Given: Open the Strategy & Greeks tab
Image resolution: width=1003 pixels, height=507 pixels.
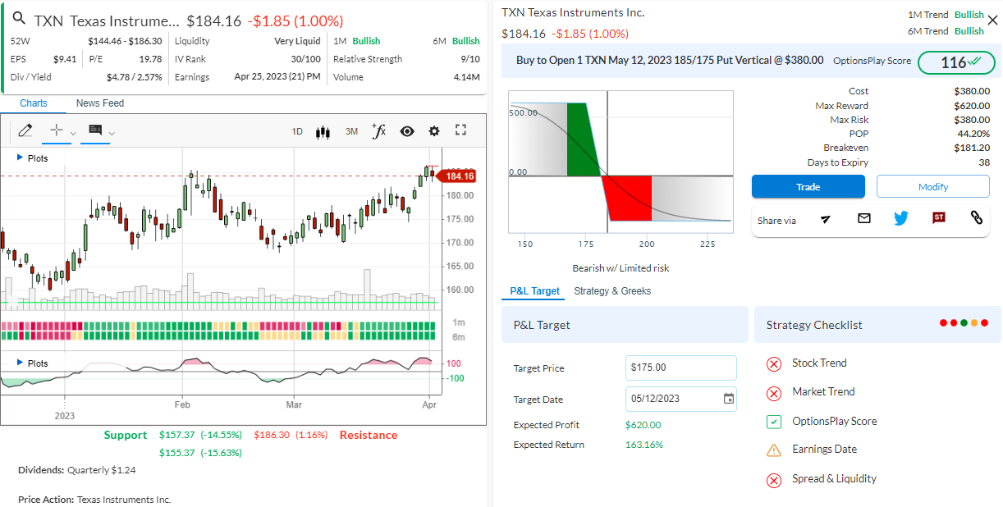Looking at the screenshot, I should click(612, 291).
